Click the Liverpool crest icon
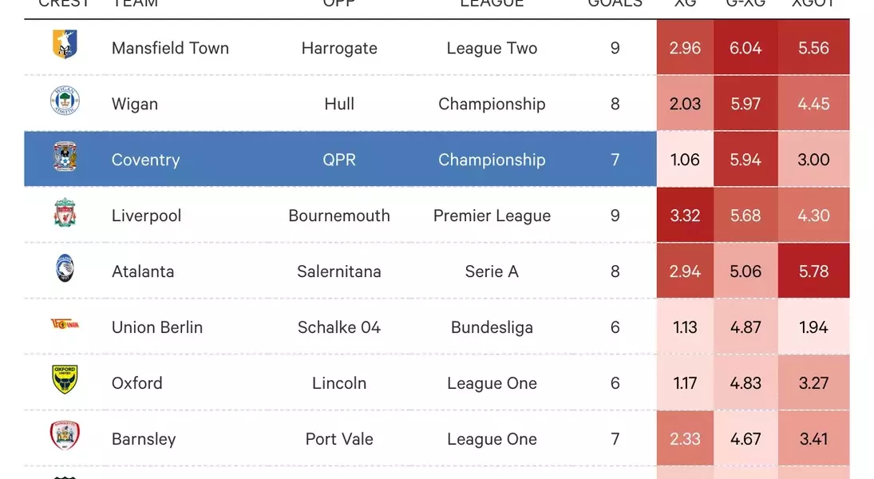Viewport: 874px width, 479px height. pos(65,213)
